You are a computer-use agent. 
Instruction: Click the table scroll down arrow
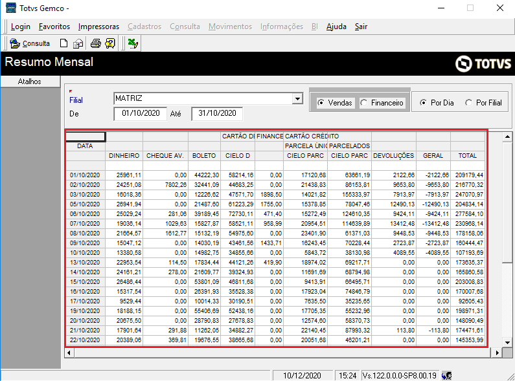click(507, 343)
